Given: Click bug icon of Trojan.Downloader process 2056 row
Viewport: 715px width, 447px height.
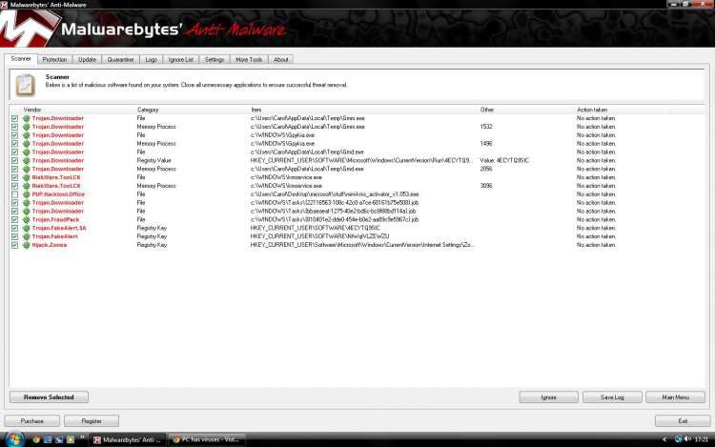Looking at the screenshot, I should (x=27, y=169).
